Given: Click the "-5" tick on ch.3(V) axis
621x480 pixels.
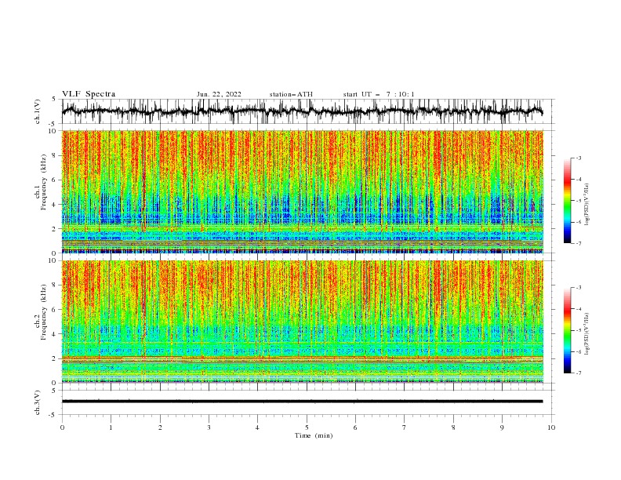Looking at the screenshot, I should pos(53,415).
